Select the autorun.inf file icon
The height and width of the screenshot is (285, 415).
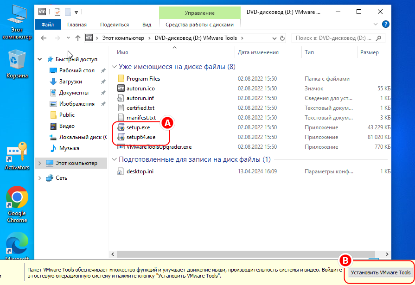click(x=121, y=98)
